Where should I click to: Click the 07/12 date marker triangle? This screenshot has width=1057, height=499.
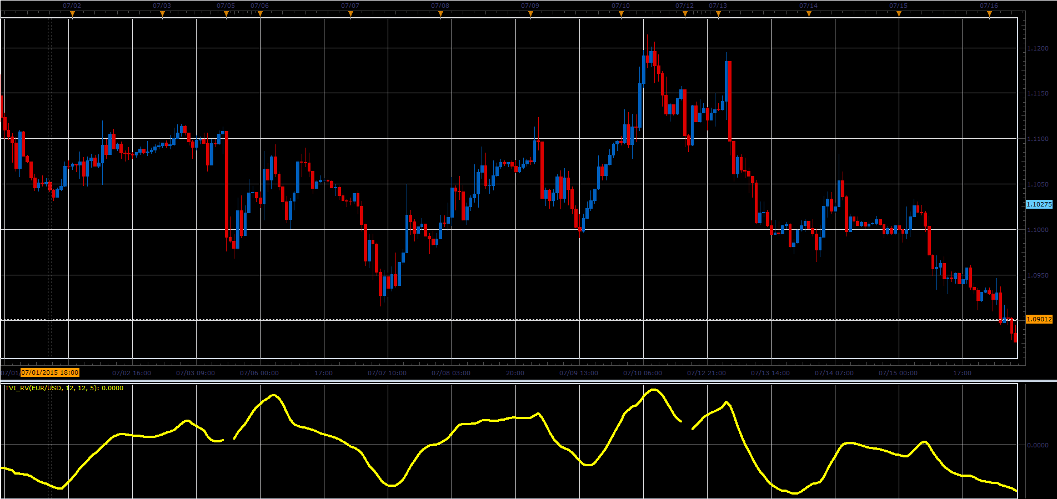point(685,14)
